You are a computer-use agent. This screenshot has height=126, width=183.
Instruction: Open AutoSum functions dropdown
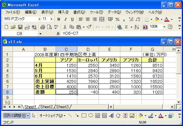click(x=131, y=27)
